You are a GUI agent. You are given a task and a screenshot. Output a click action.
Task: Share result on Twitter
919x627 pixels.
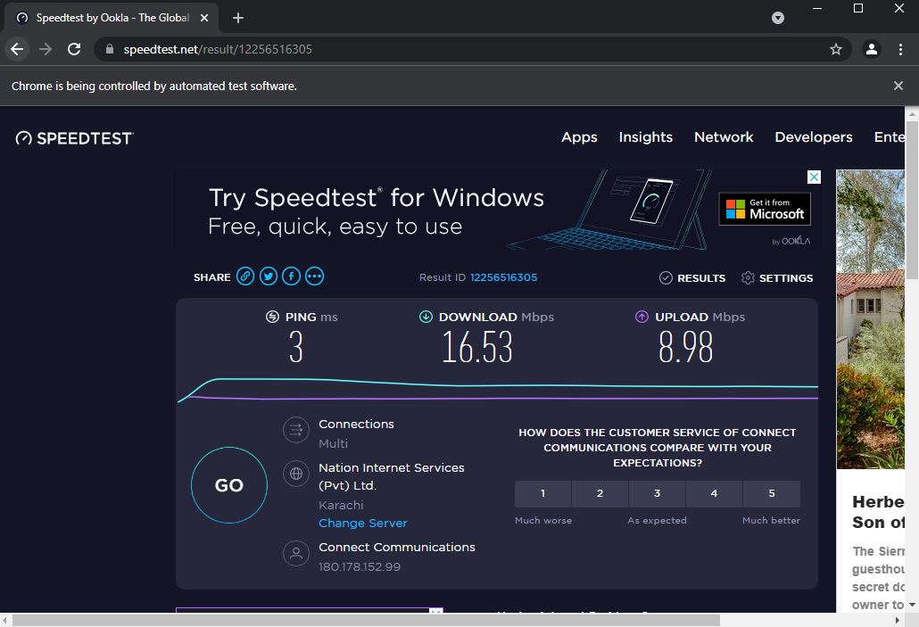point(269,276)
